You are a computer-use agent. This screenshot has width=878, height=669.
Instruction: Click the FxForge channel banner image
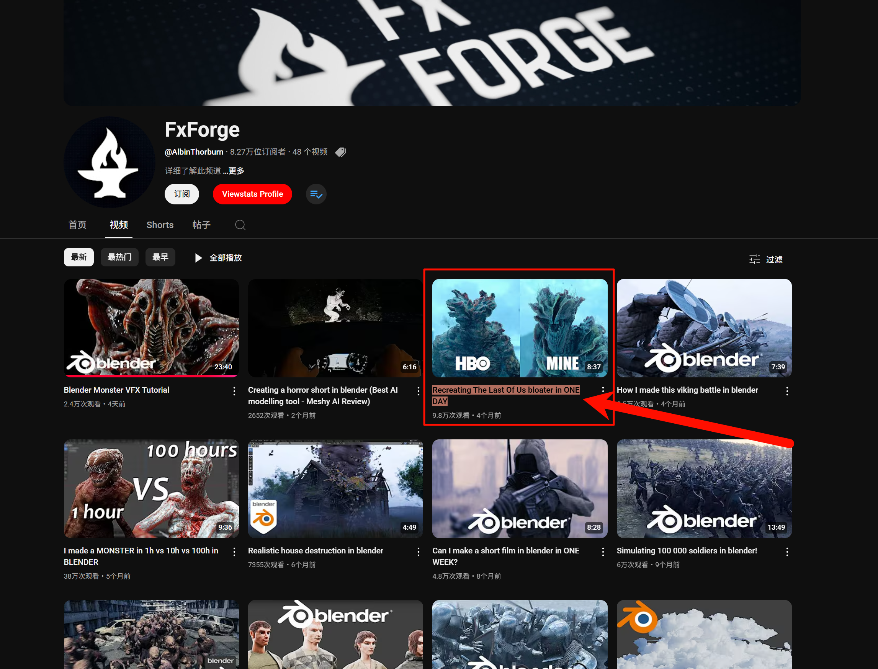pos(432,52)
